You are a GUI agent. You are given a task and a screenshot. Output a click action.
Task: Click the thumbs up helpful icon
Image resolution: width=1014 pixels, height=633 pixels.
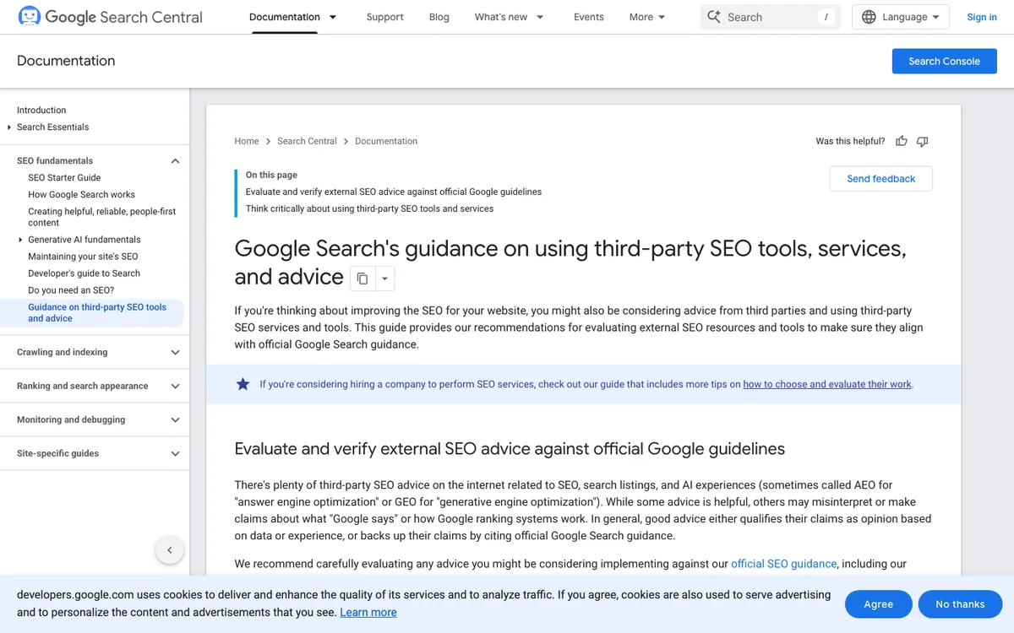(902, 141)
